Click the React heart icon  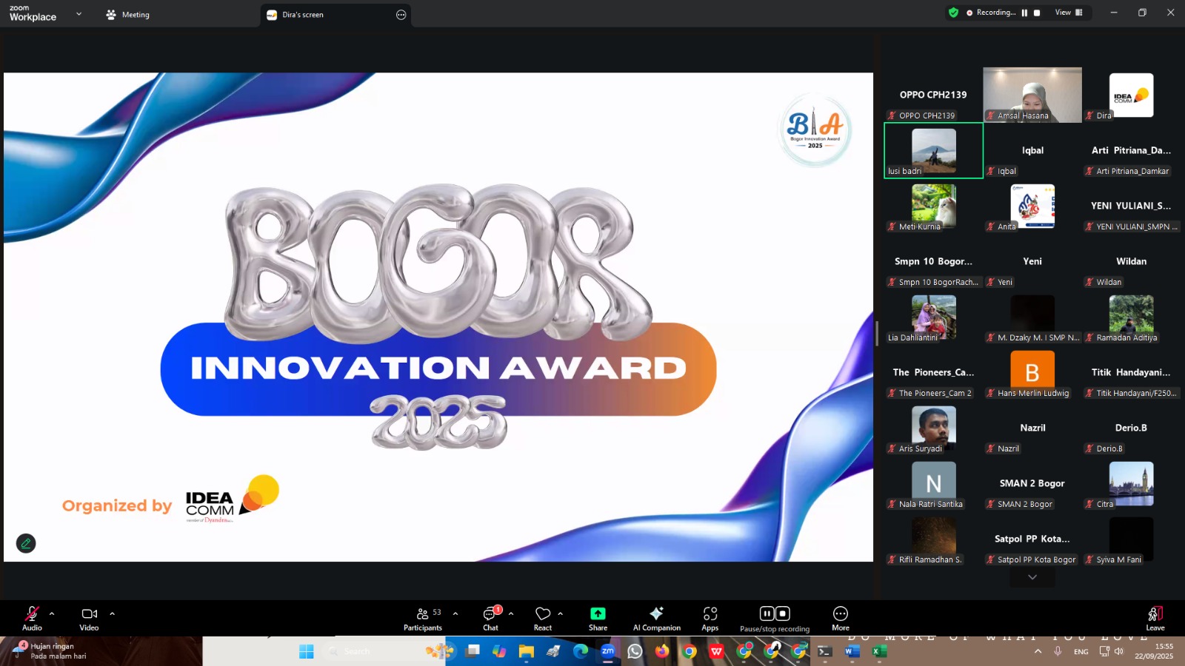[x=543, y=619]
